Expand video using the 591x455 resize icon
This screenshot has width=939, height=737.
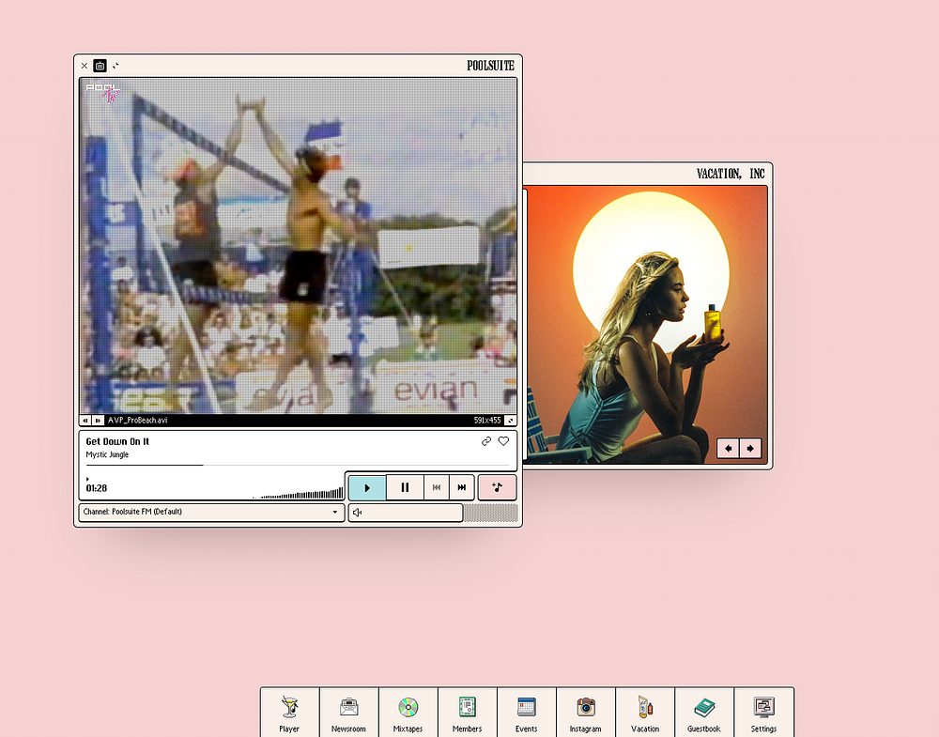(x=510, y=421)
